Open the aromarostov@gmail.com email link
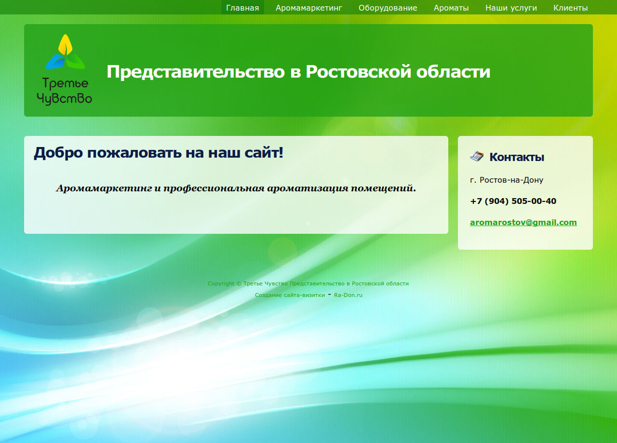Viewport: 617px width, 443px height. tap(523, 222)
